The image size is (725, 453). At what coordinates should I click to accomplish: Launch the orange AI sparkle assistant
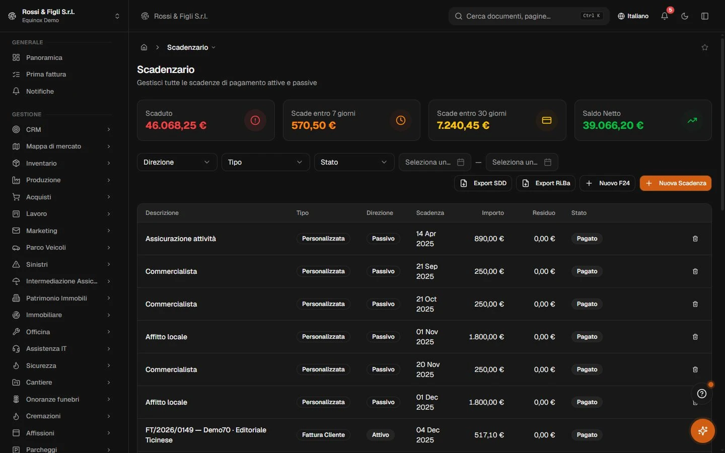pyautogui.click(x=703, y=431)
